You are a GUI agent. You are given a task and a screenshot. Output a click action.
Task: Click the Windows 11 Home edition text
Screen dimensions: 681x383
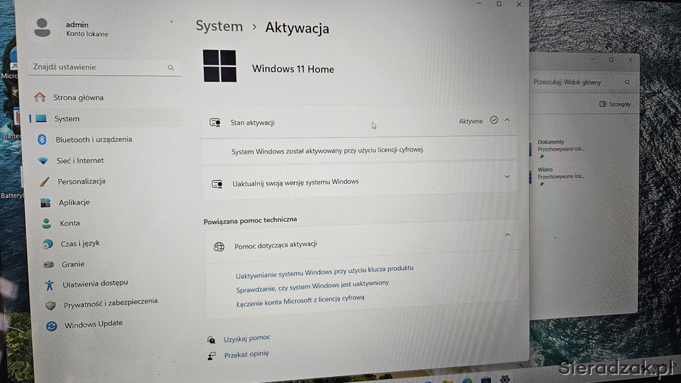(293, 69)
